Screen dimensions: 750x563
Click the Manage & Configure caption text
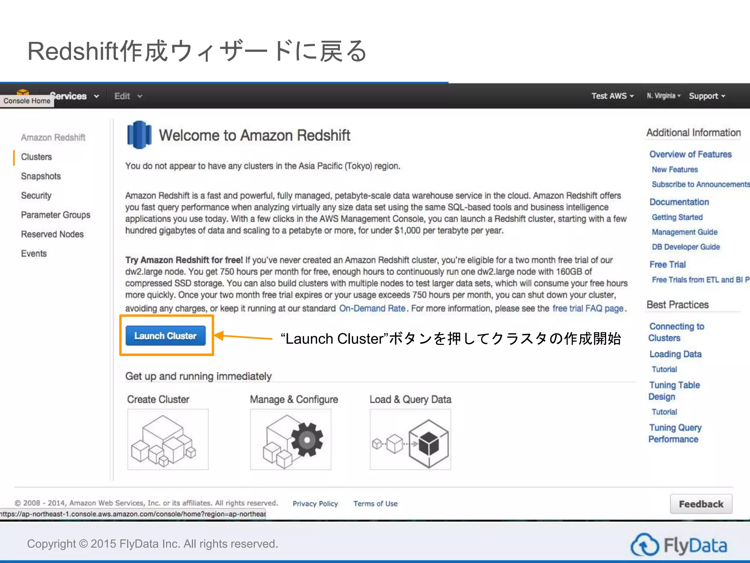pos(294,399)
